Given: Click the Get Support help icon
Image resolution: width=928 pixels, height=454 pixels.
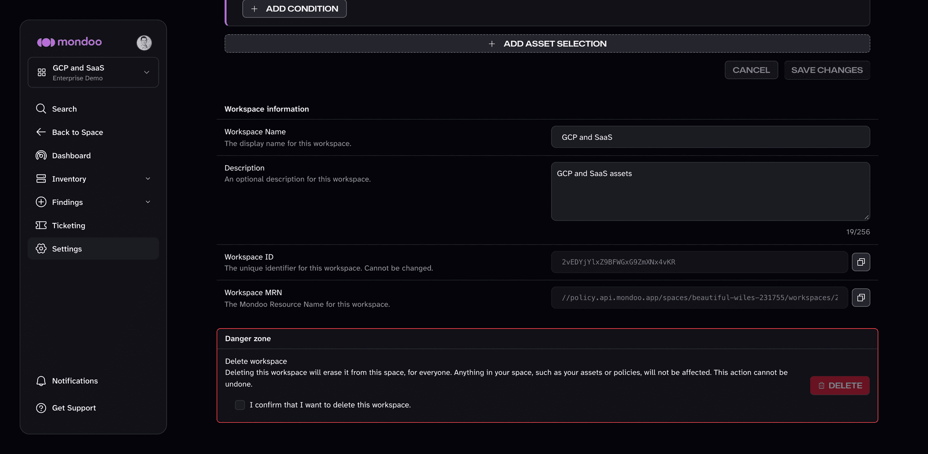Looking at the screenshot, I should pyautogui.click(x=41, y=408).
